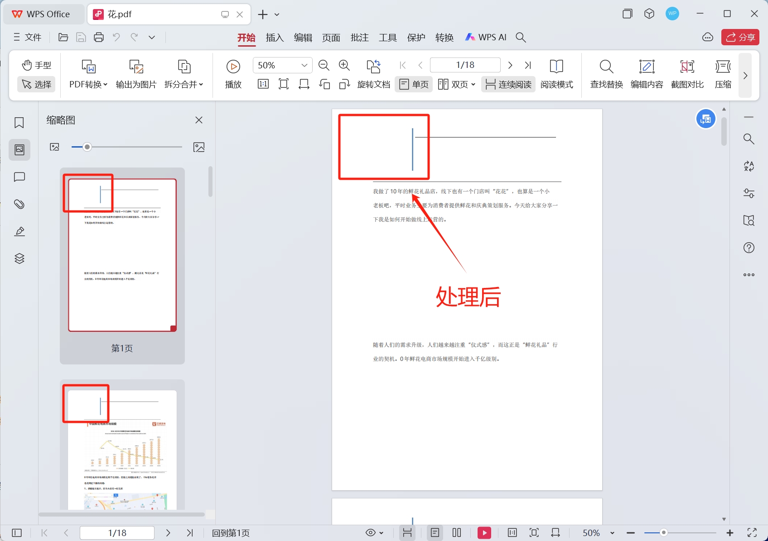The height and width of the screenshot is (541, 768).
Task: Open the Protect tab
Action: [416, 38]
